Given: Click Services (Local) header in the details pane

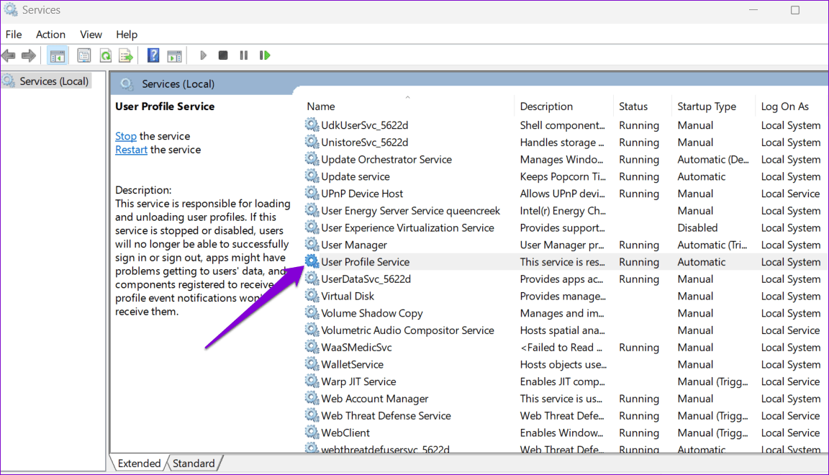Looking at the screenshot, I should pos(178,83).
